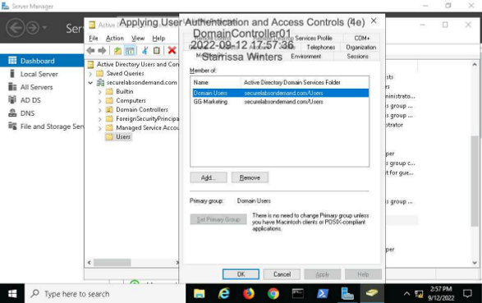Open Command Prompt from taskbar
This screenshot has width=482, height=303.
297,294
